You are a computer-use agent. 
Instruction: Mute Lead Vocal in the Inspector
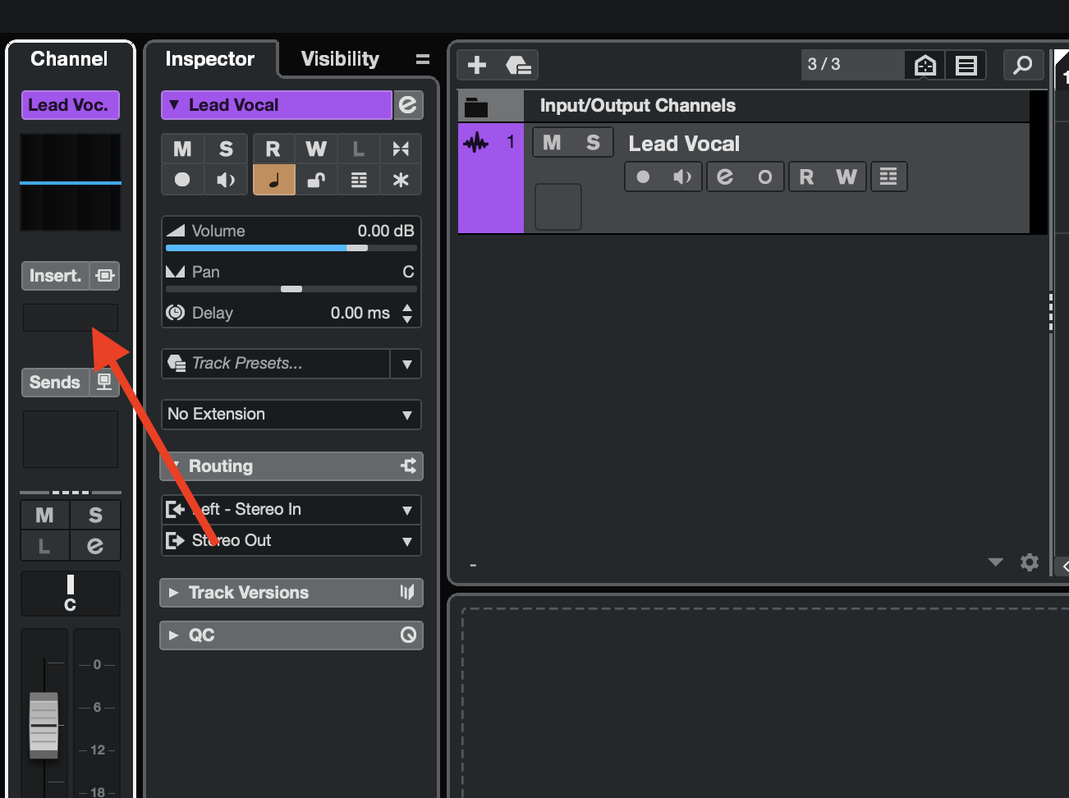coord(182,149)
